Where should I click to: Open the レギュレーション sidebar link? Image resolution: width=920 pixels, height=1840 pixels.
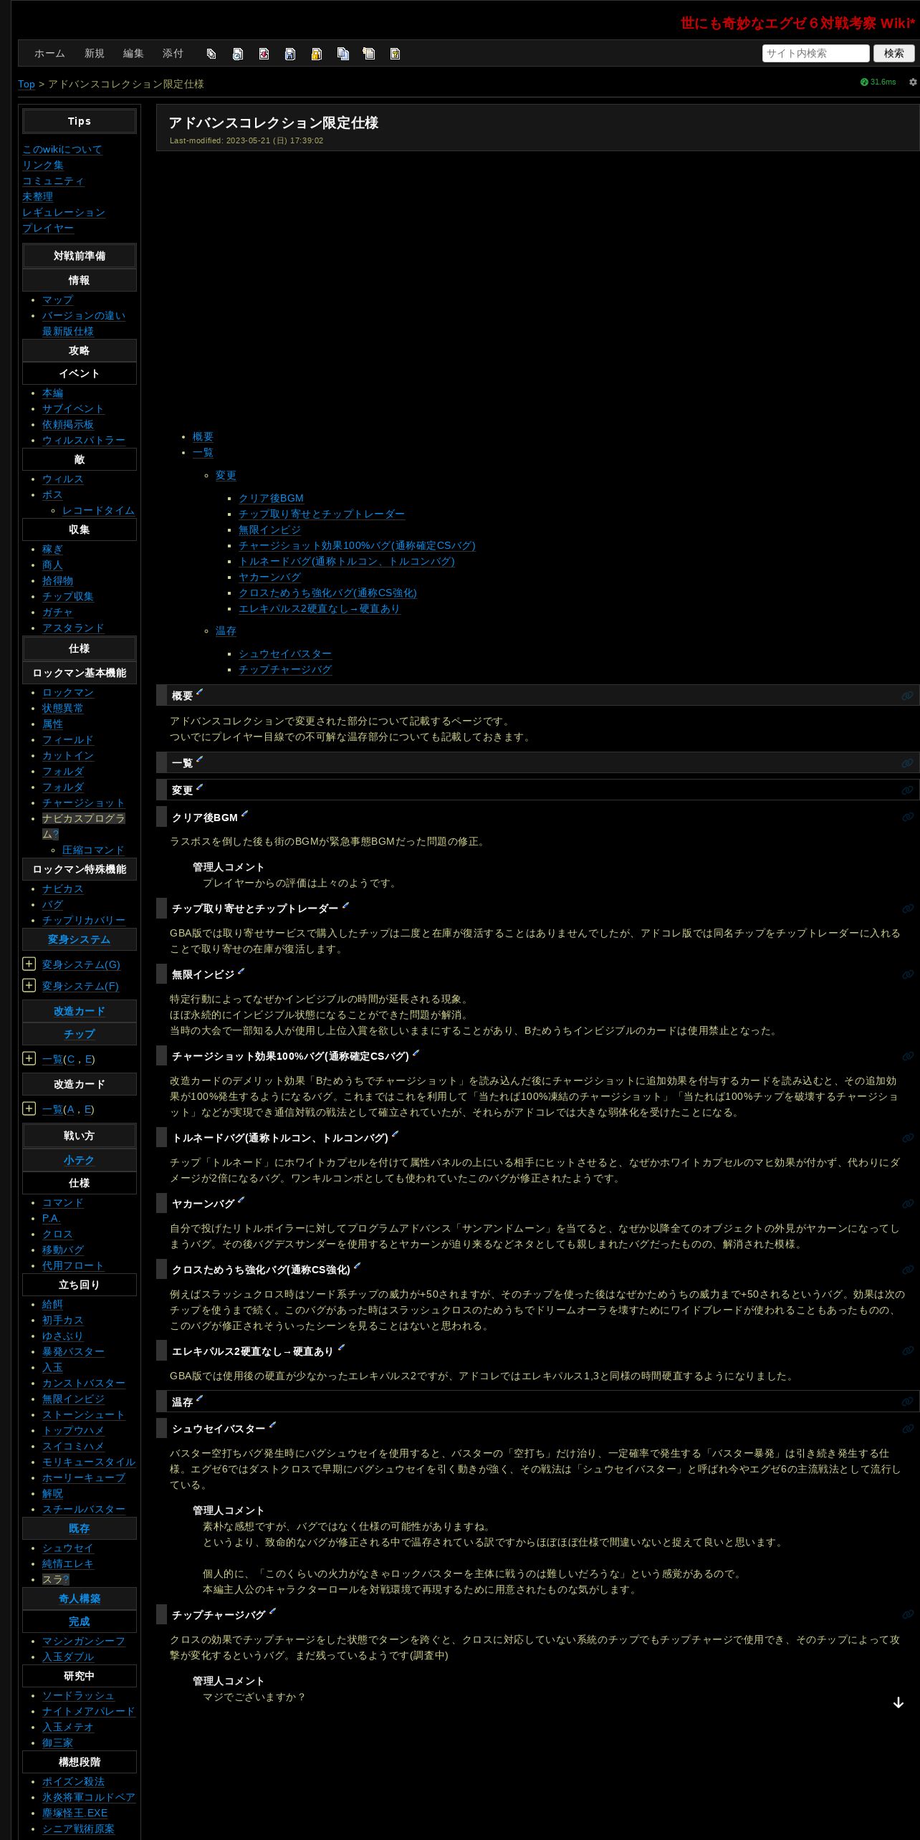point(64,213)
